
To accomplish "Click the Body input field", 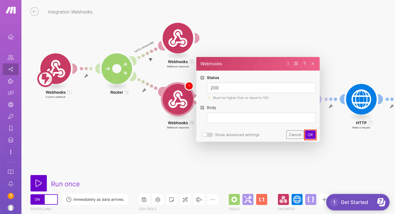I will click(x=261, y=118).
